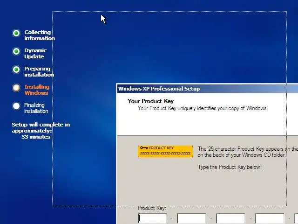
Task: Click the first Product Key input box
Action: tap(152, 219)
